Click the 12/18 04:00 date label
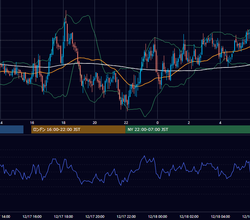Image resolution: width=250 pixels, height=220 pixels. tap(220, 217)
